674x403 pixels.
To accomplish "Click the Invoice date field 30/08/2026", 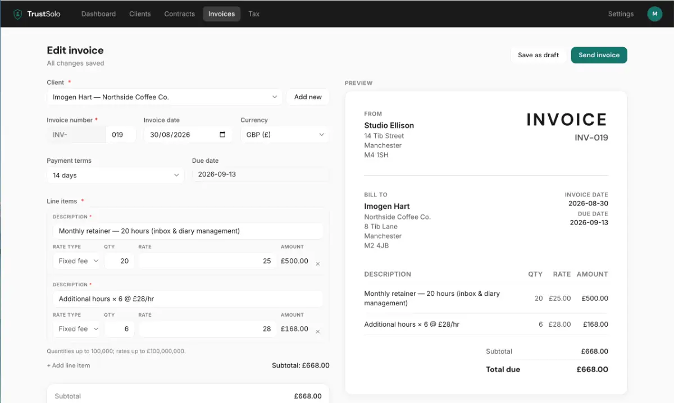I will pos(188,135).
